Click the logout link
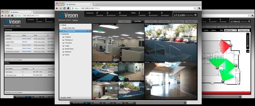The height and width of the screenshot is (106, 255). pyautogui.click(x=75, y=20)
